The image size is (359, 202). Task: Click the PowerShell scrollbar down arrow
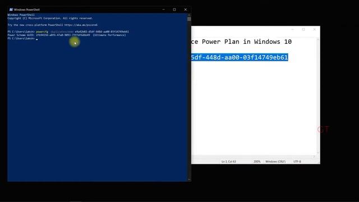pyautogui.click(x=189, y=180)
